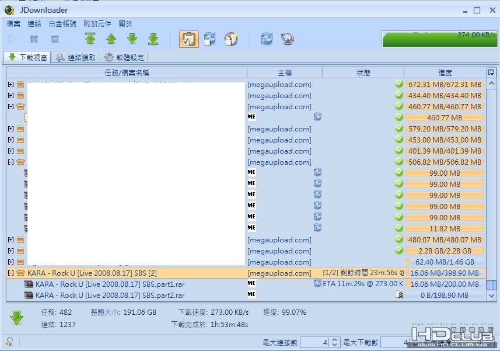
Task: Start downloads with the play button
Action: [x=13, y=39]
